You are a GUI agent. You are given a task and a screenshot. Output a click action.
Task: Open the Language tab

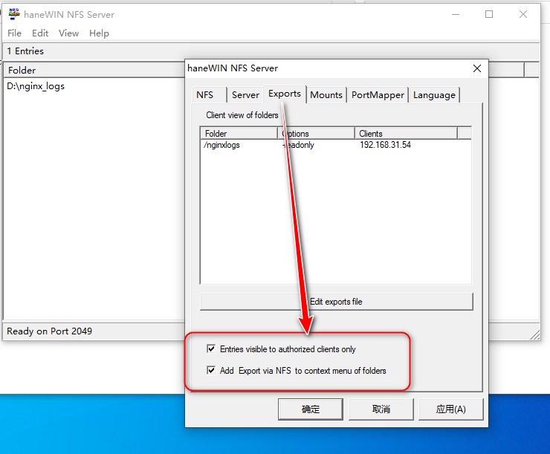coord(434,95)
